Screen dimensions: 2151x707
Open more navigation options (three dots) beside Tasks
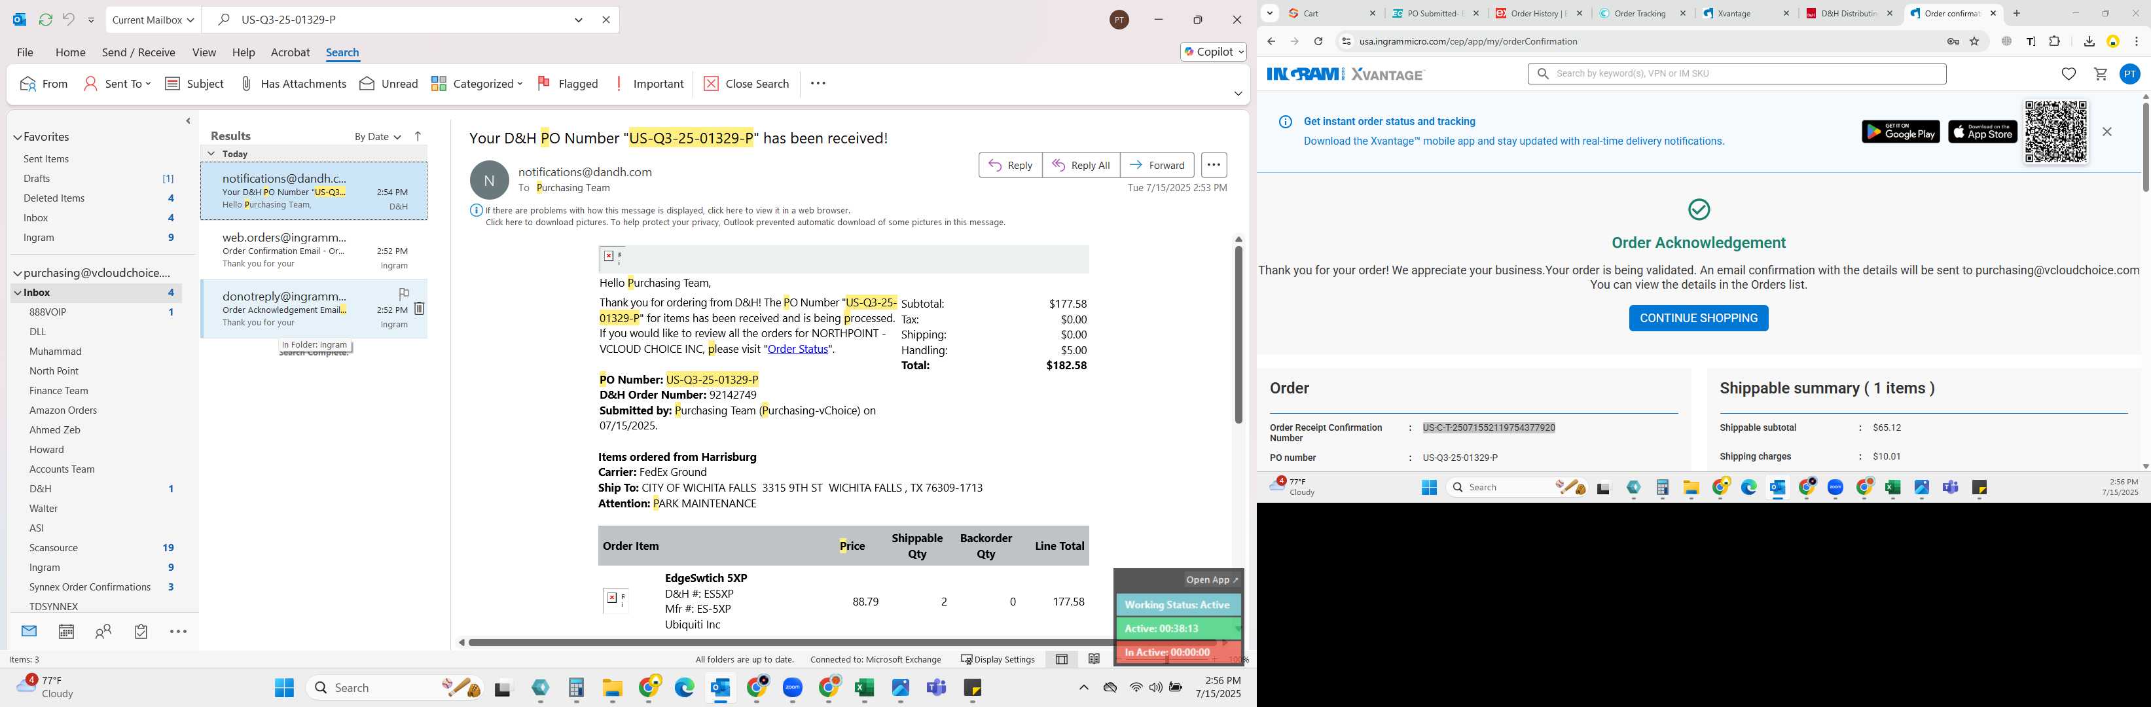[x=178, y=632]
